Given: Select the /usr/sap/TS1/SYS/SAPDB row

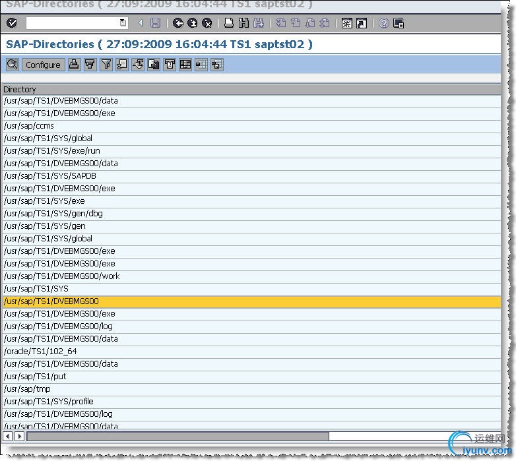Looking at the screenshot, I should click(251, 176).
